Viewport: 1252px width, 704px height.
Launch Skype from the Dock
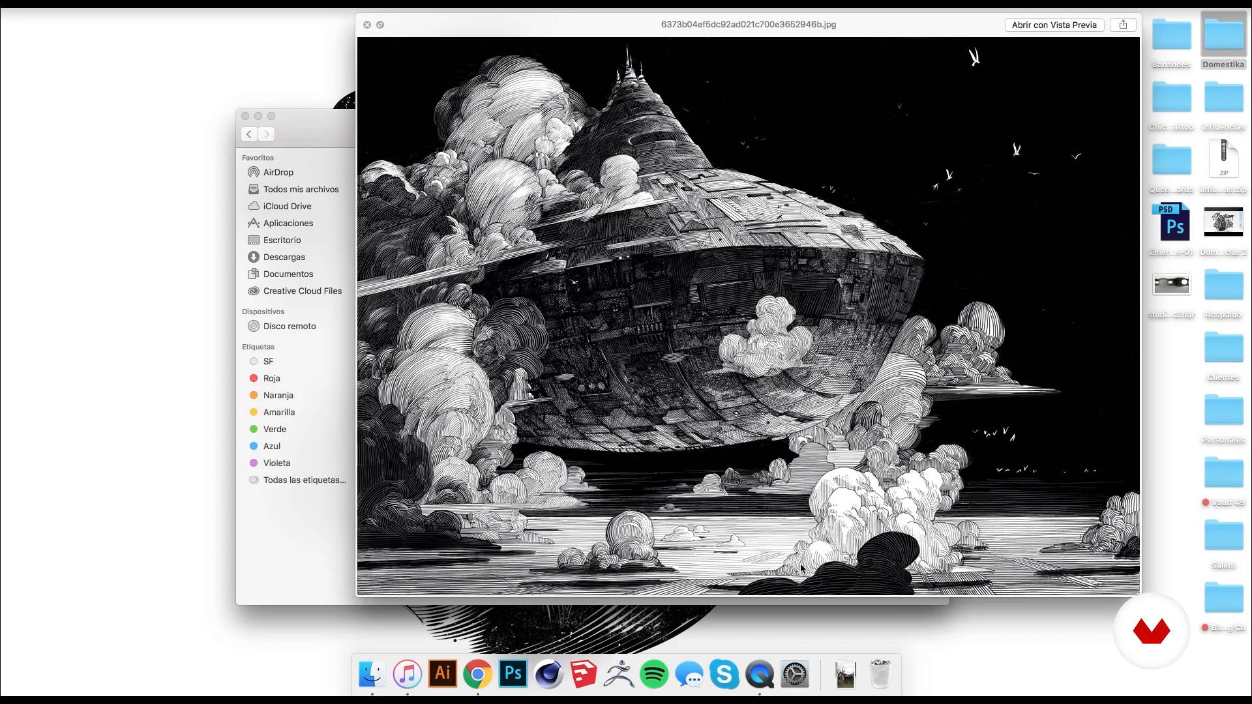click(x=724, y=674)
